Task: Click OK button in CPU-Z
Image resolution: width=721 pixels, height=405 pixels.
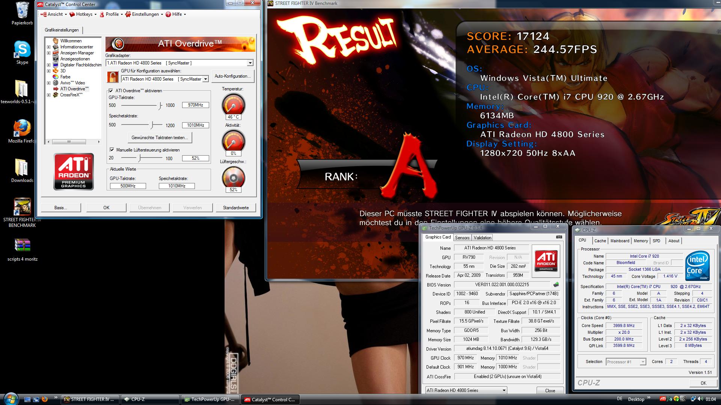Action: (x=703, y=383)
